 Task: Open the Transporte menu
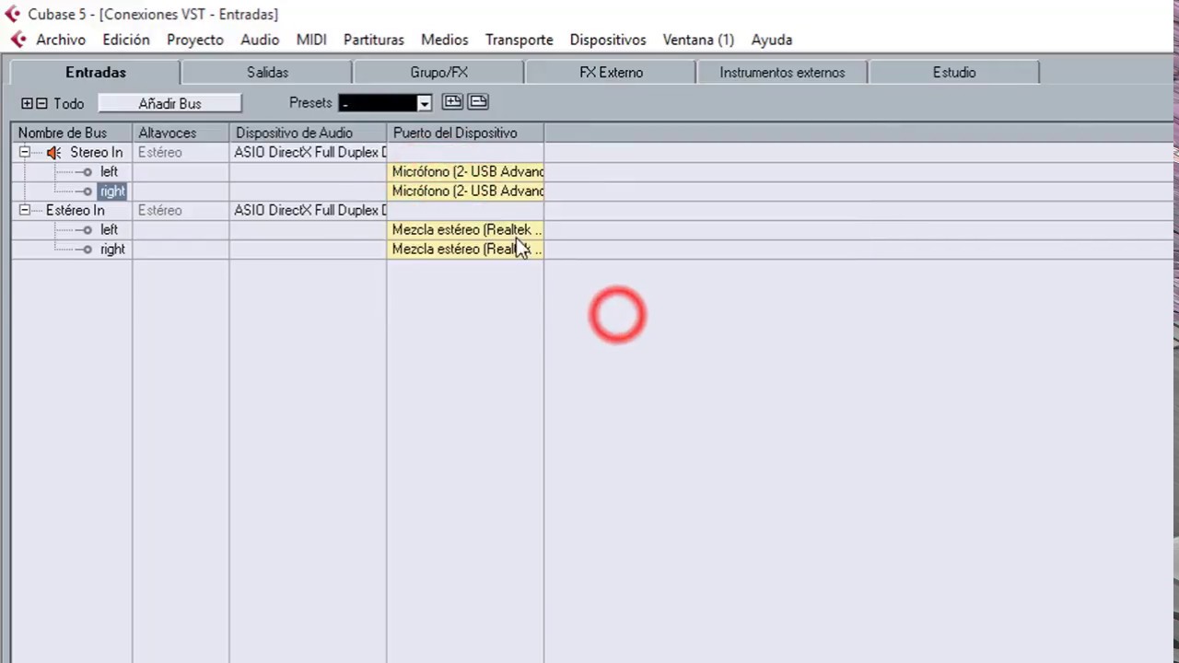click(519, 40)
